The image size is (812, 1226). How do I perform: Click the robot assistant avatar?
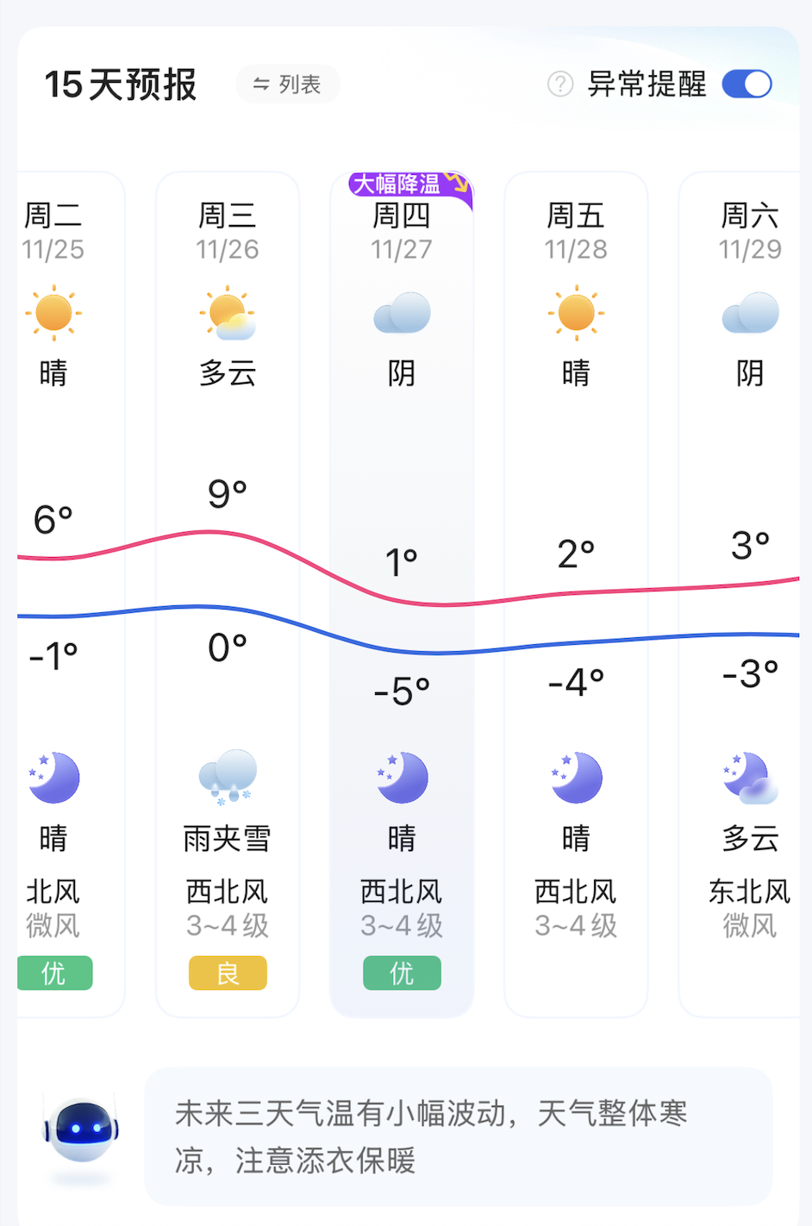pyautogui.click(x=82, y=1130)
